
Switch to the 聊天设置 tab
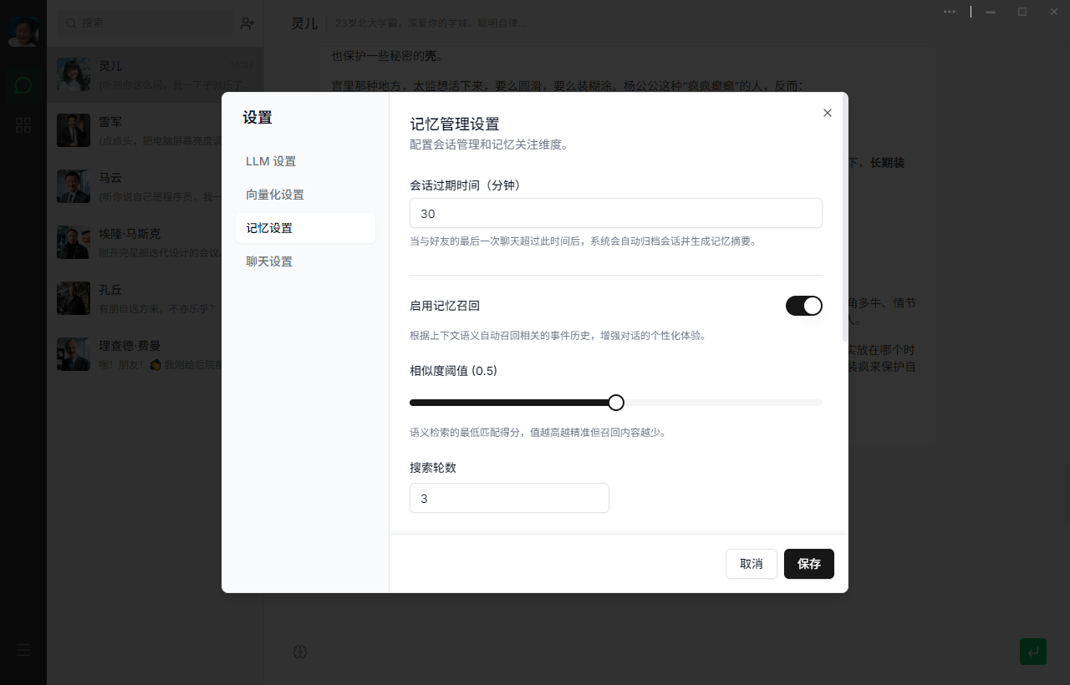(269, 261)
